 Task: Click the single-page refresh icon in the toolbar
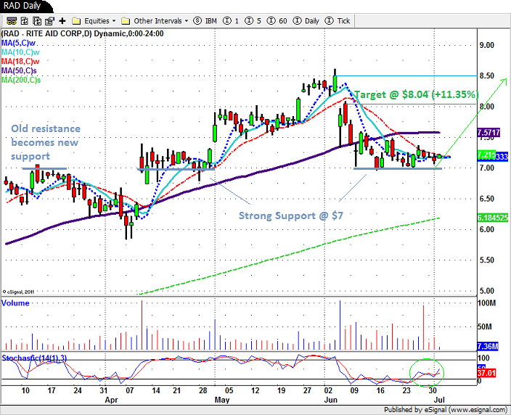tap(25, 21)
